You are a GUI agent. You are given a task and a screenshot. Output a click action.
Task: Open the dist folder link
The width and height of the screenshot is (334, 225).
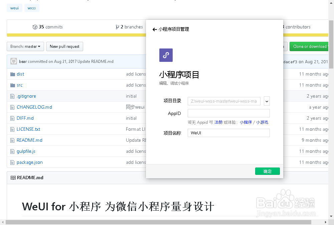[20, 74]
